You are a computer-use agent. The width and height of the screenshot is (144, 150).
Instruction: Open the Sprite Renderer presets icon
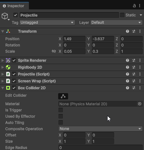[x=134, y=60]
